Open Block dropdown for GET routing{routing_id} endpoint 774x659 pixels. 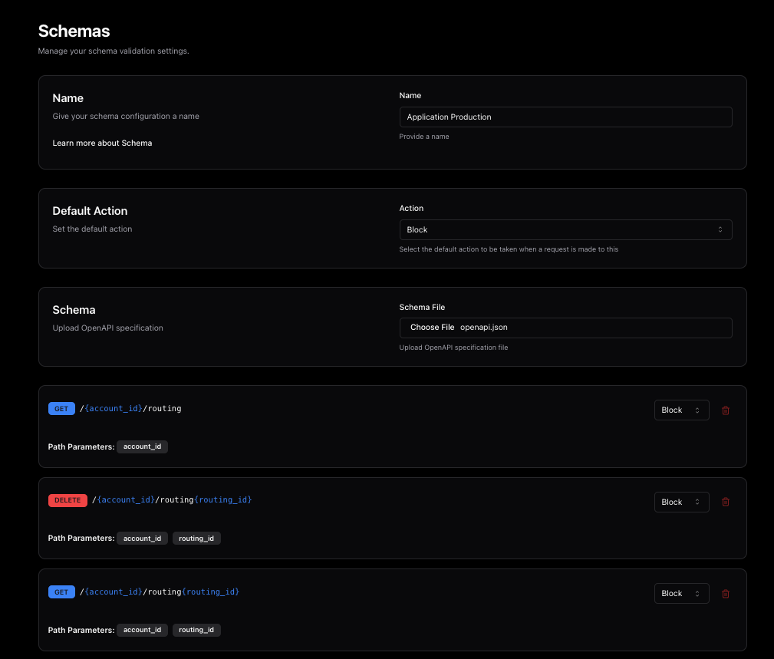pyautogui.click(x=681, y=593)
